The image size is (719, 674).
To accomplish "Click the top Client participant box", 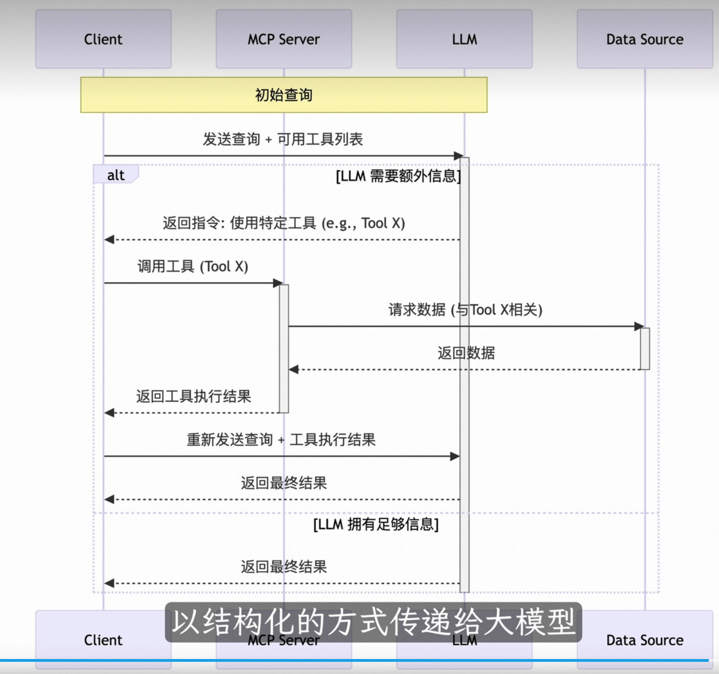I will click(x=103, y=39).
